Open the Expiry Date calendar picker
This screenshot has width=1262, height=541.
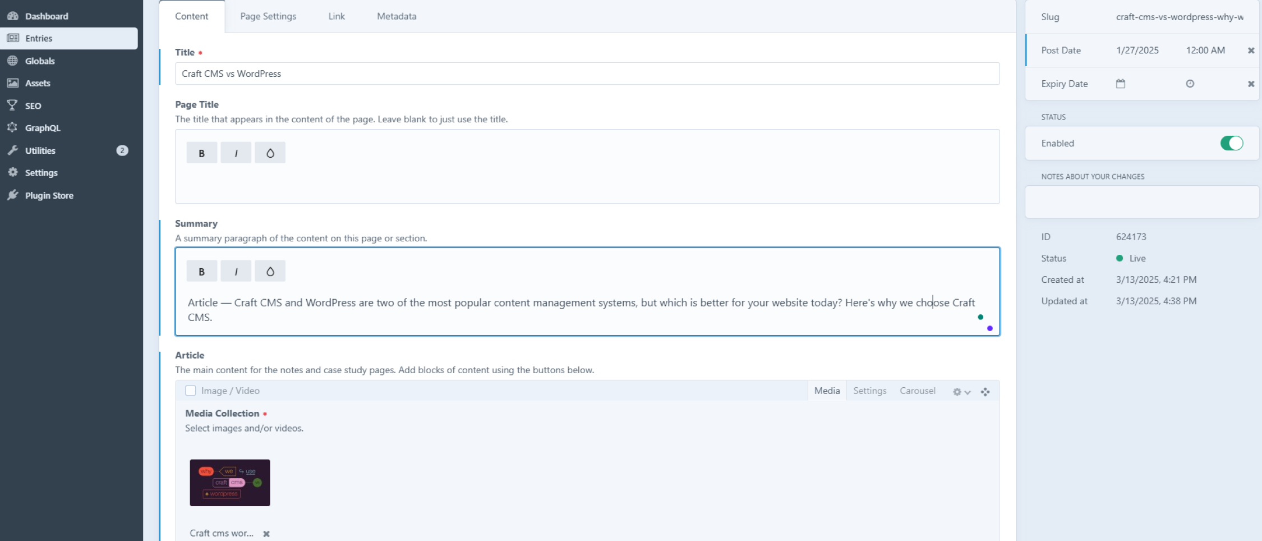coord(1120,84)
